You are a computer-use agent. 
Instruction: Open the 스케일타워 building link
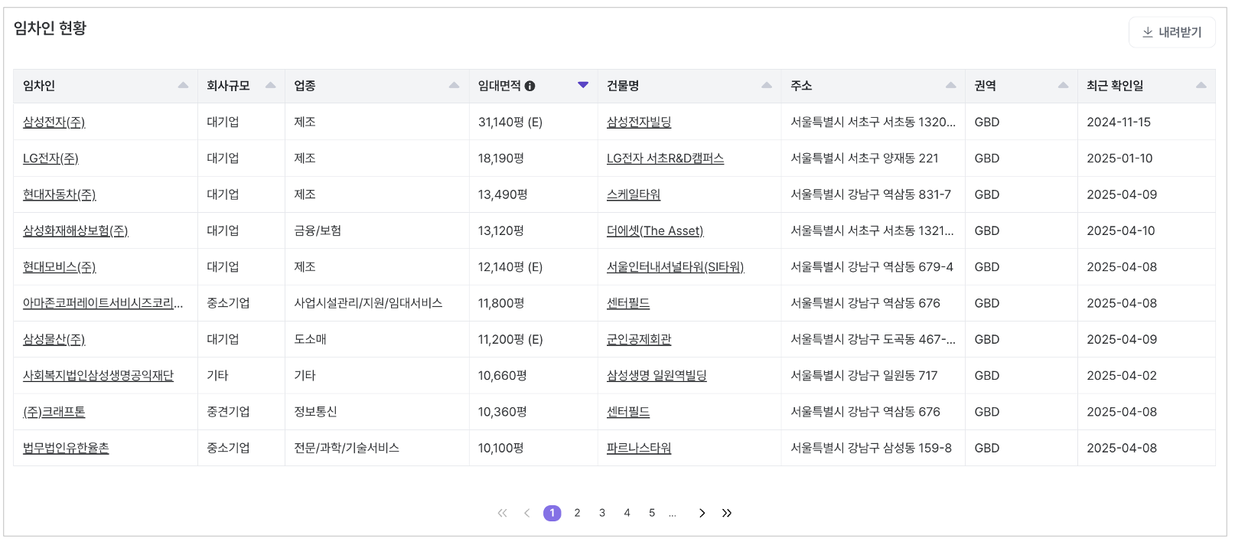pos(634,194)
